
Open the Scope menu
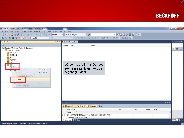55,31
